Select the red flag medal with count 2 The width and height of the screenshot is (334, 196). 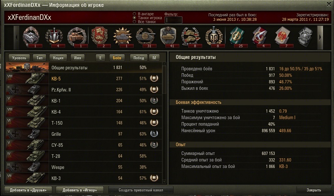tap(100, 37)
